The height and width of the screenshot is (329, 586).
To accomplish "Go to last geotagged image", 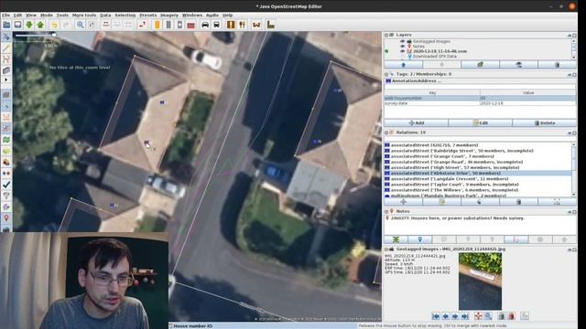I will [x=465, y=316].
